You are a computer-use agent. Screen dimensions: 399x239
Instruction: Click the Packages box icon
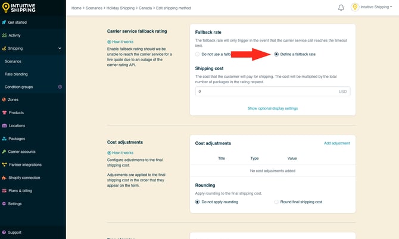coord(4,139)
